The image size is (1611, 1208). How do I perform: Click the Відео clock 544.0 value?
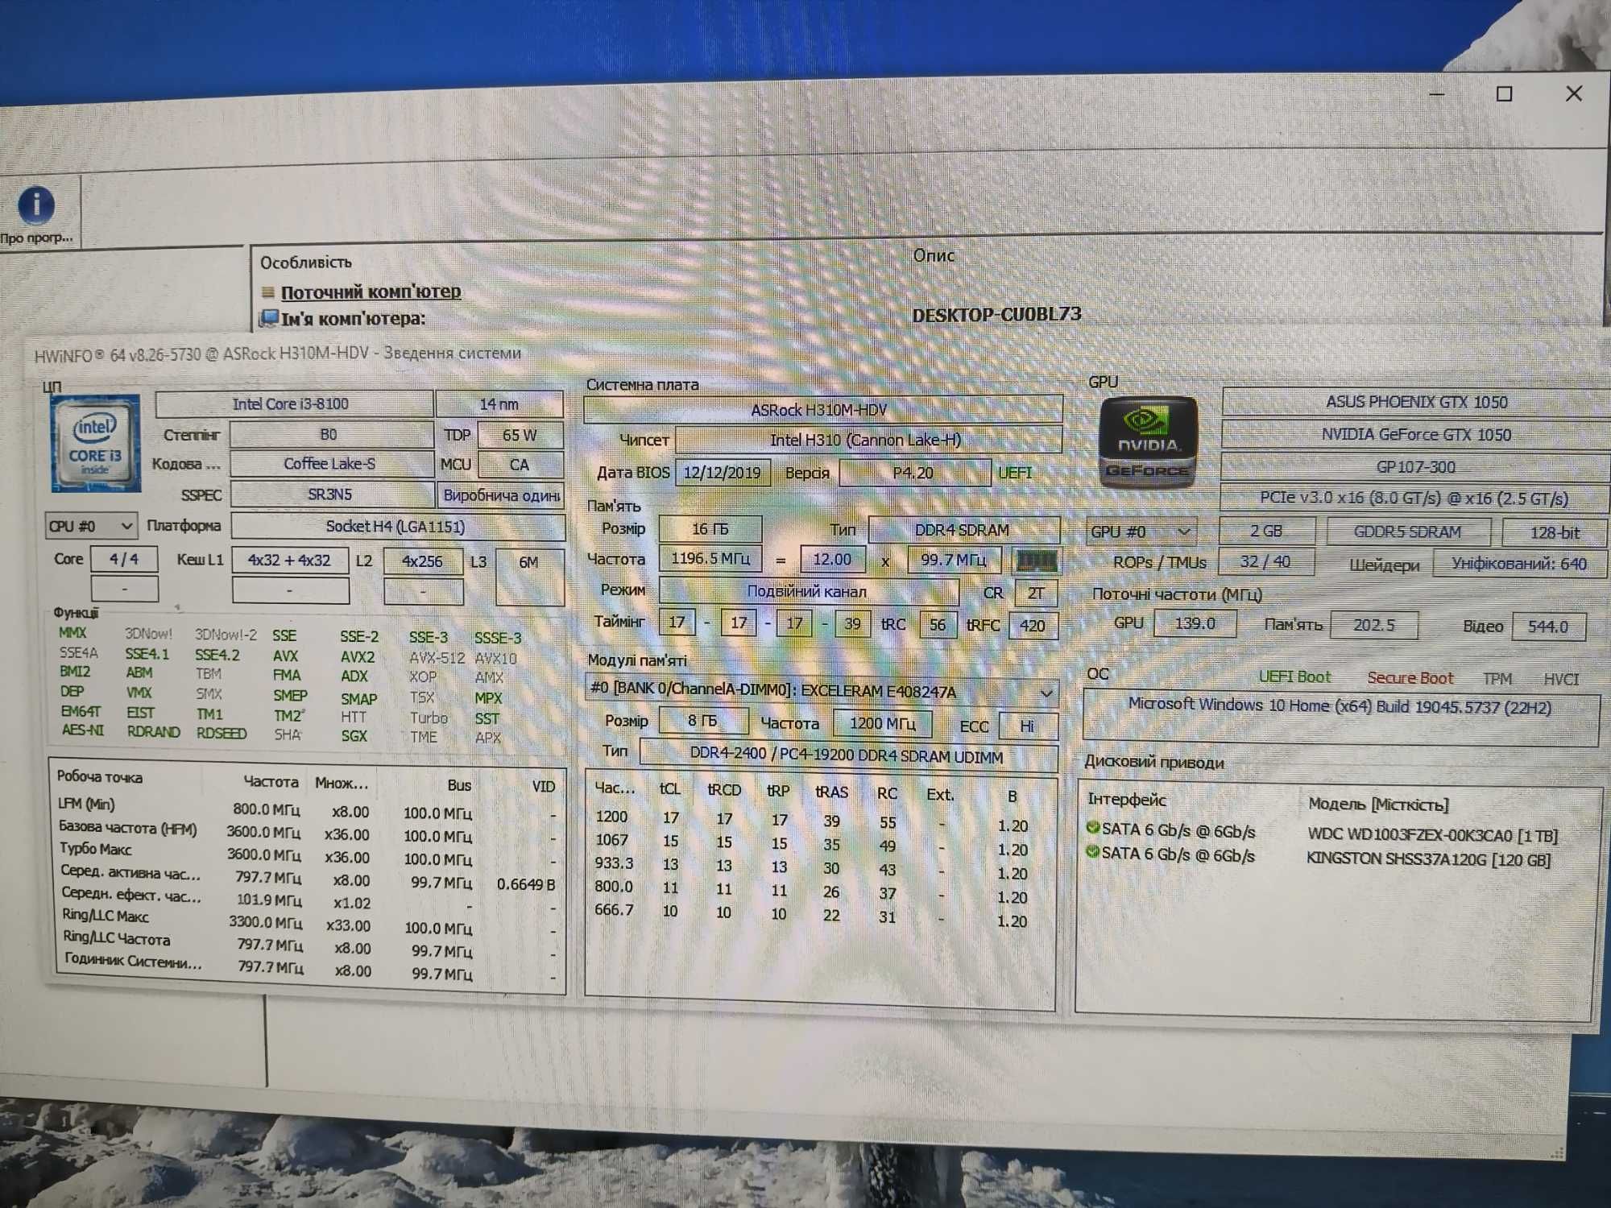pos(1549,627)
